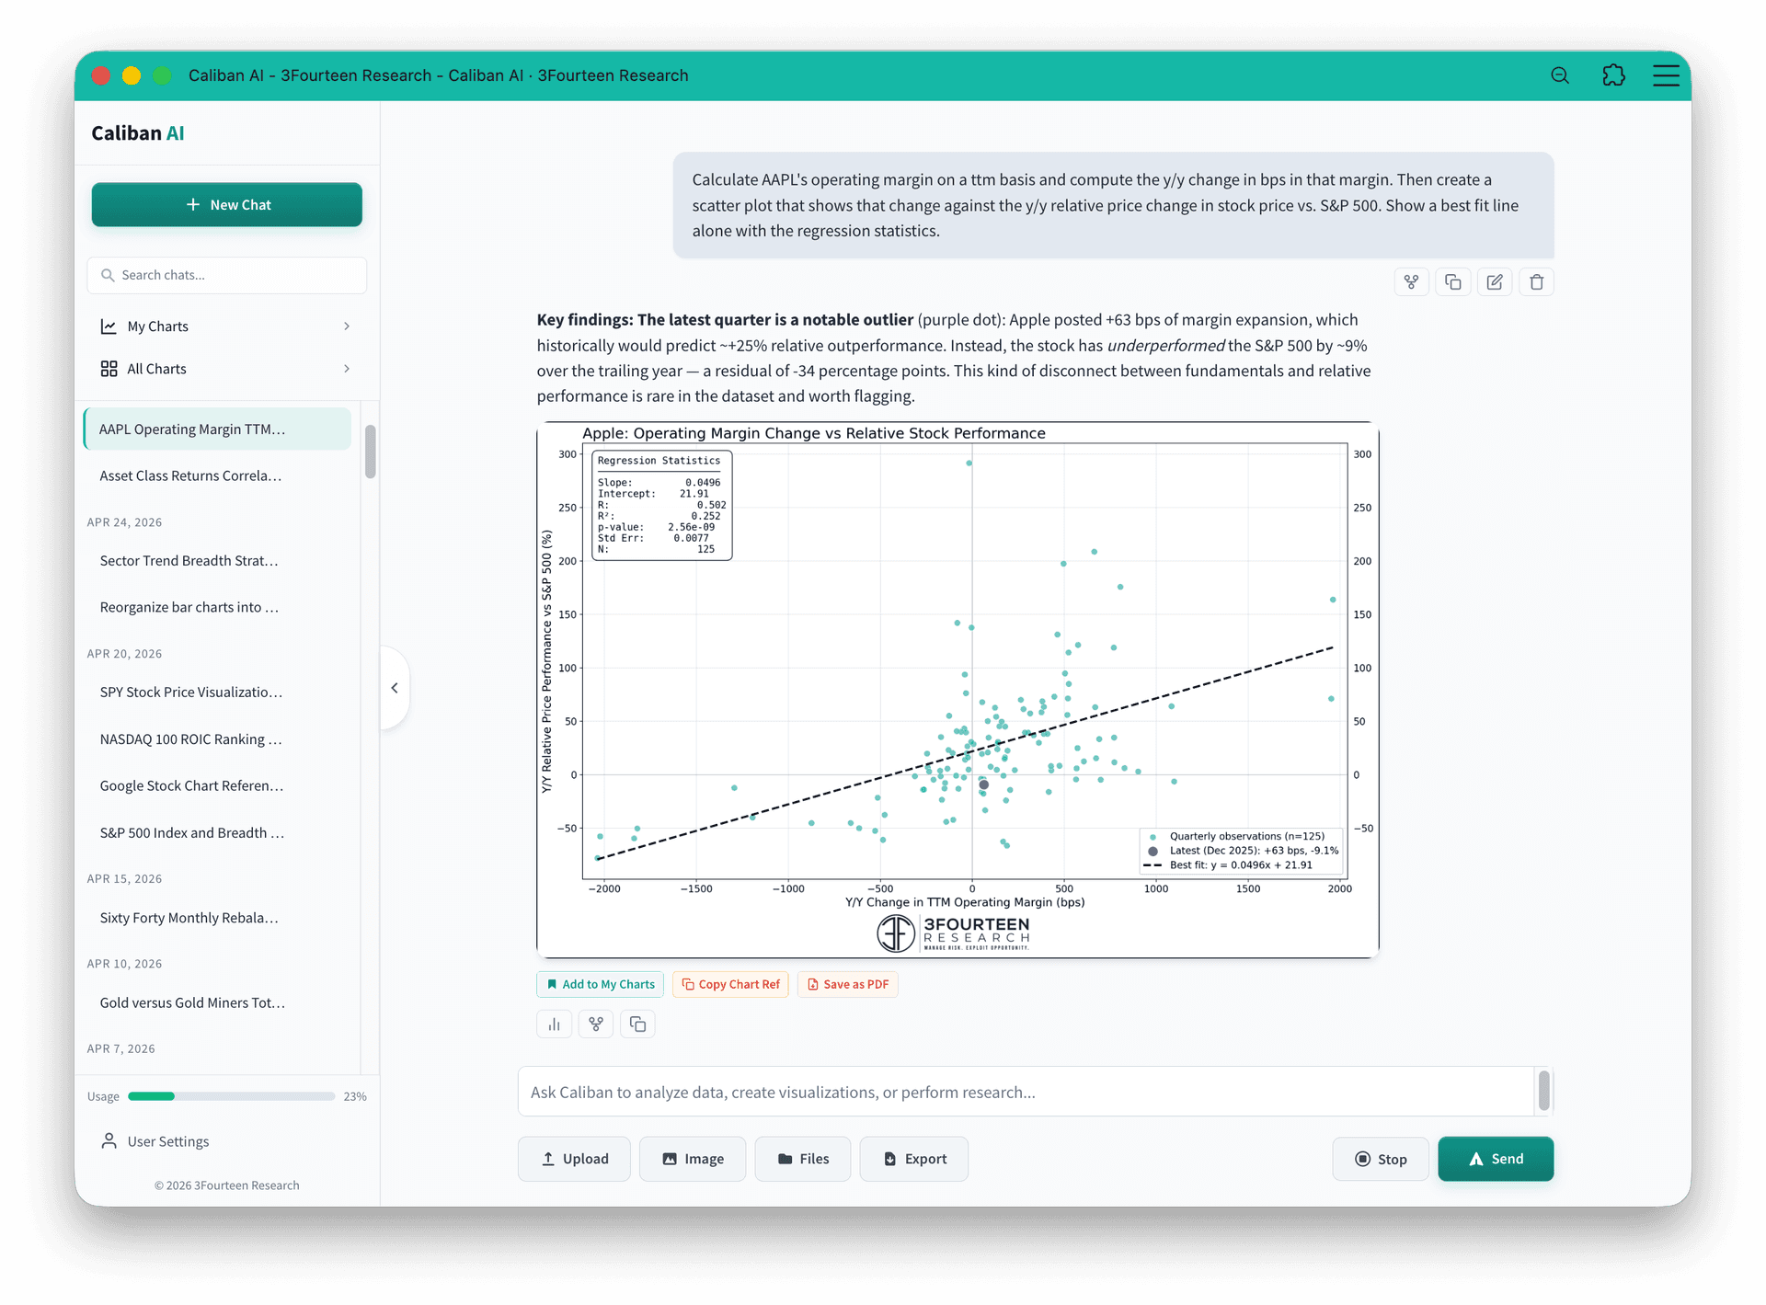The image size is (1766, 1305).
Task: Edit the user message with the pencil icon
Action: 1495,282
